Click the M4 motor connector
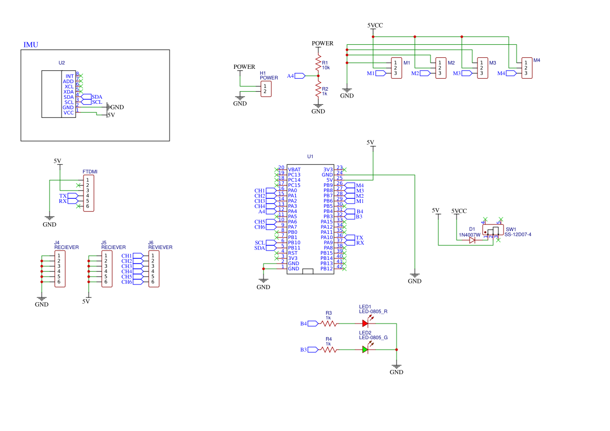The height and width of the screenshot is (431, 610). pos(525,68)
